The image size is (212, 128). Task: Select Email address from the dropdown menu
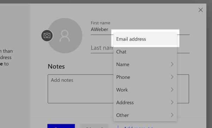(145, 39)
